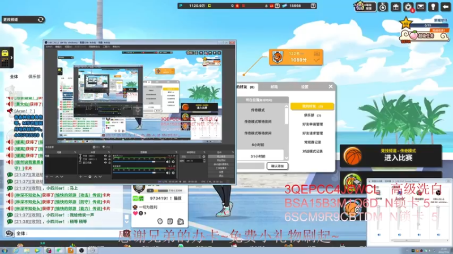Click the exclamation report icon on profile card

(x=160, y=221)
